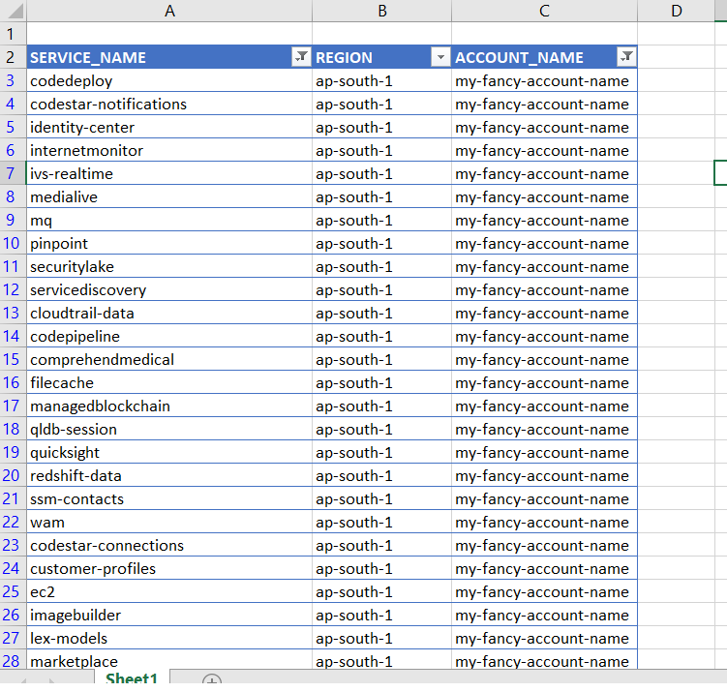
Task: Select the customer-profiles cell
Action: [169, 568]
